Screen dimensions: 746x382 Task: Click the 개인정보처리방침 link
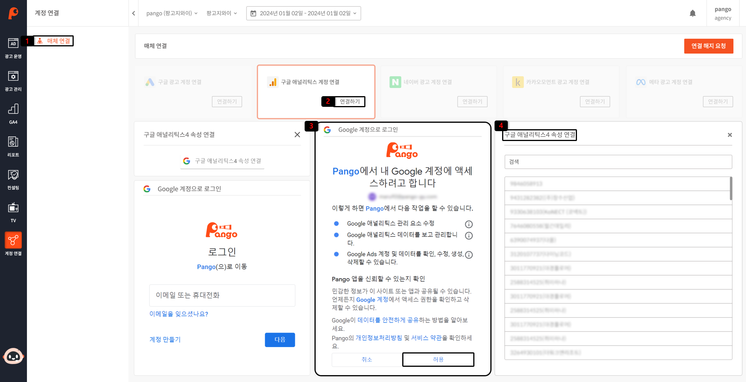[x=379, y=338]
